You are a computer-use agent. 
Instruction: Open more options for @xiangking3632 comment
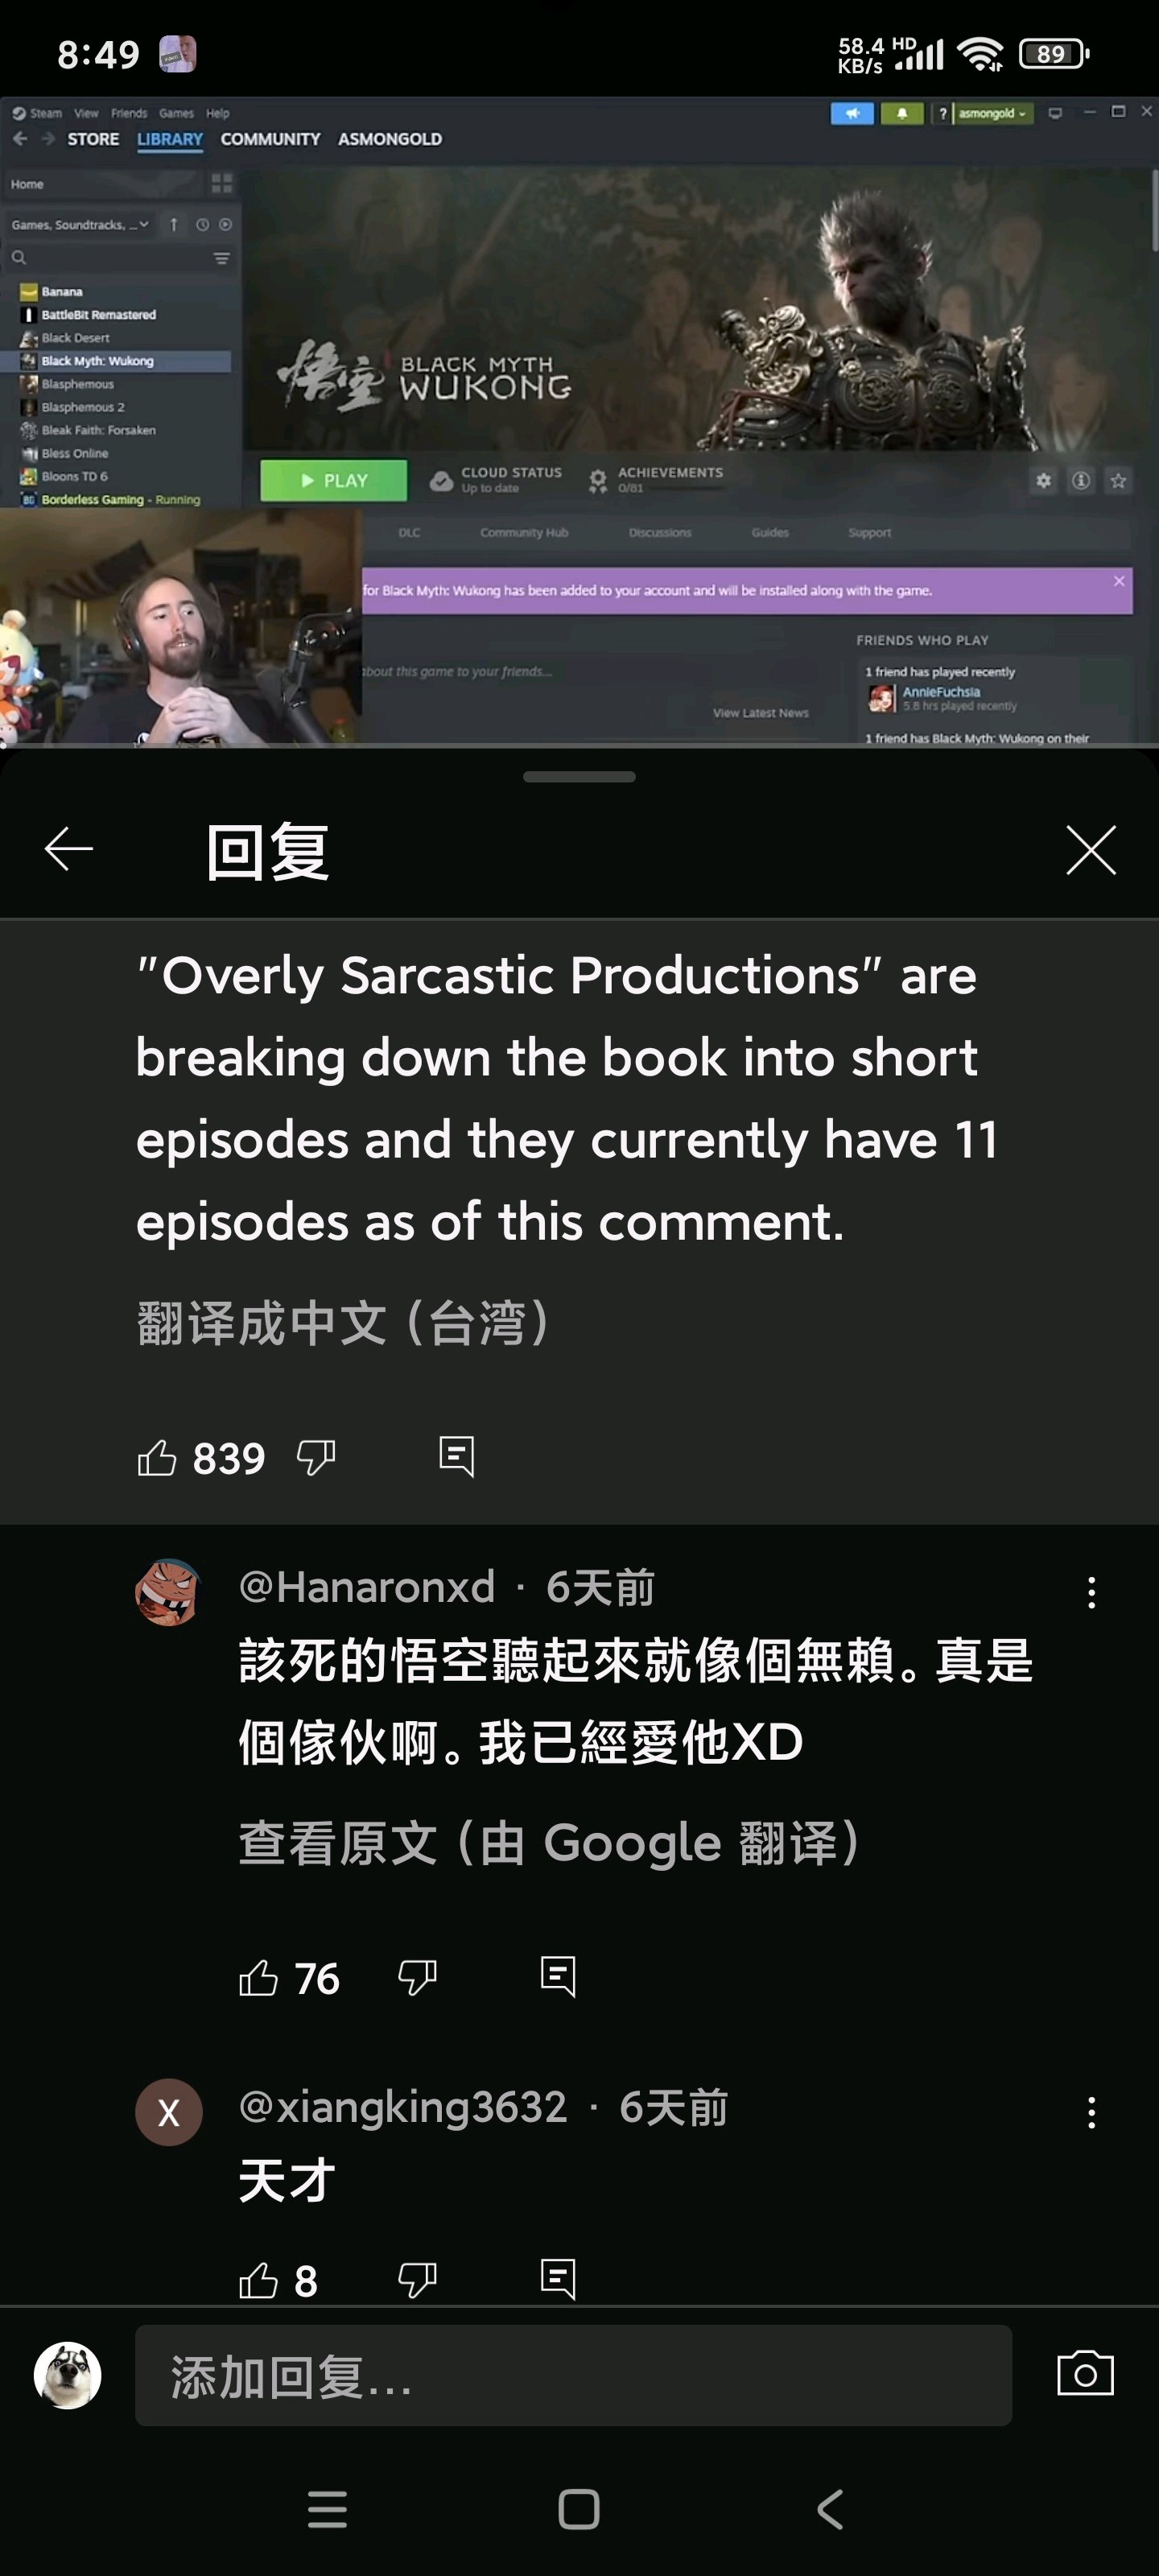click(1091, 2112)
